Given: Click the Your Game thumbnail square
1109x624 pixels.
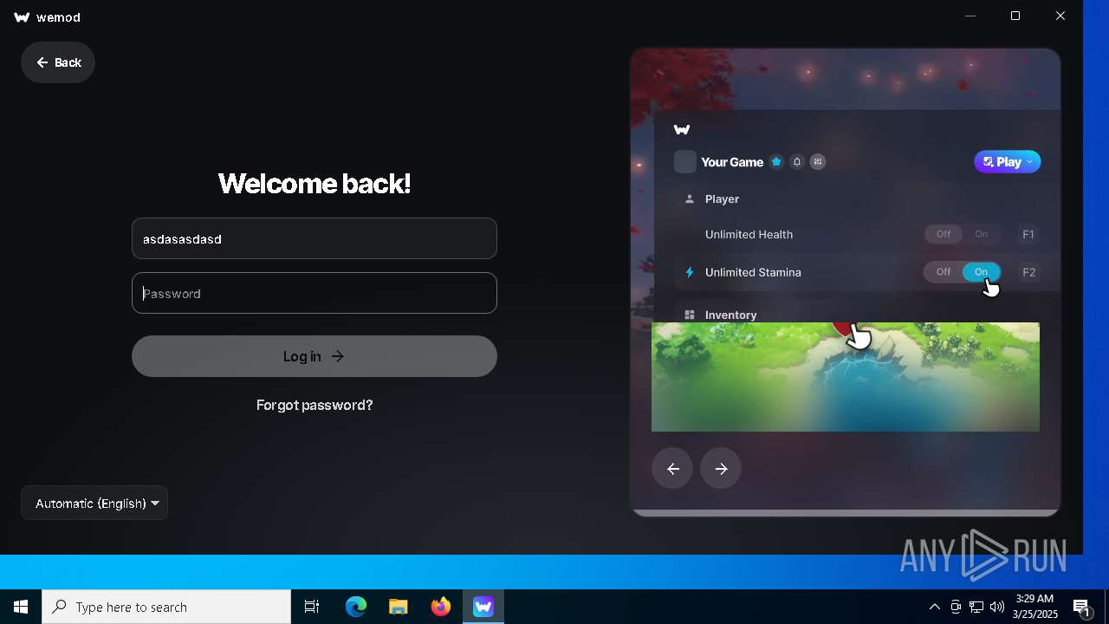Looking at the screenshot, I should (x=685, y=162).
